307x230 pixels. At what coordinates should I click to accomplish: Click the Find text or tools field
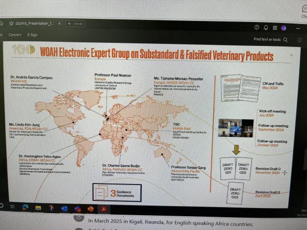point(267,39)
